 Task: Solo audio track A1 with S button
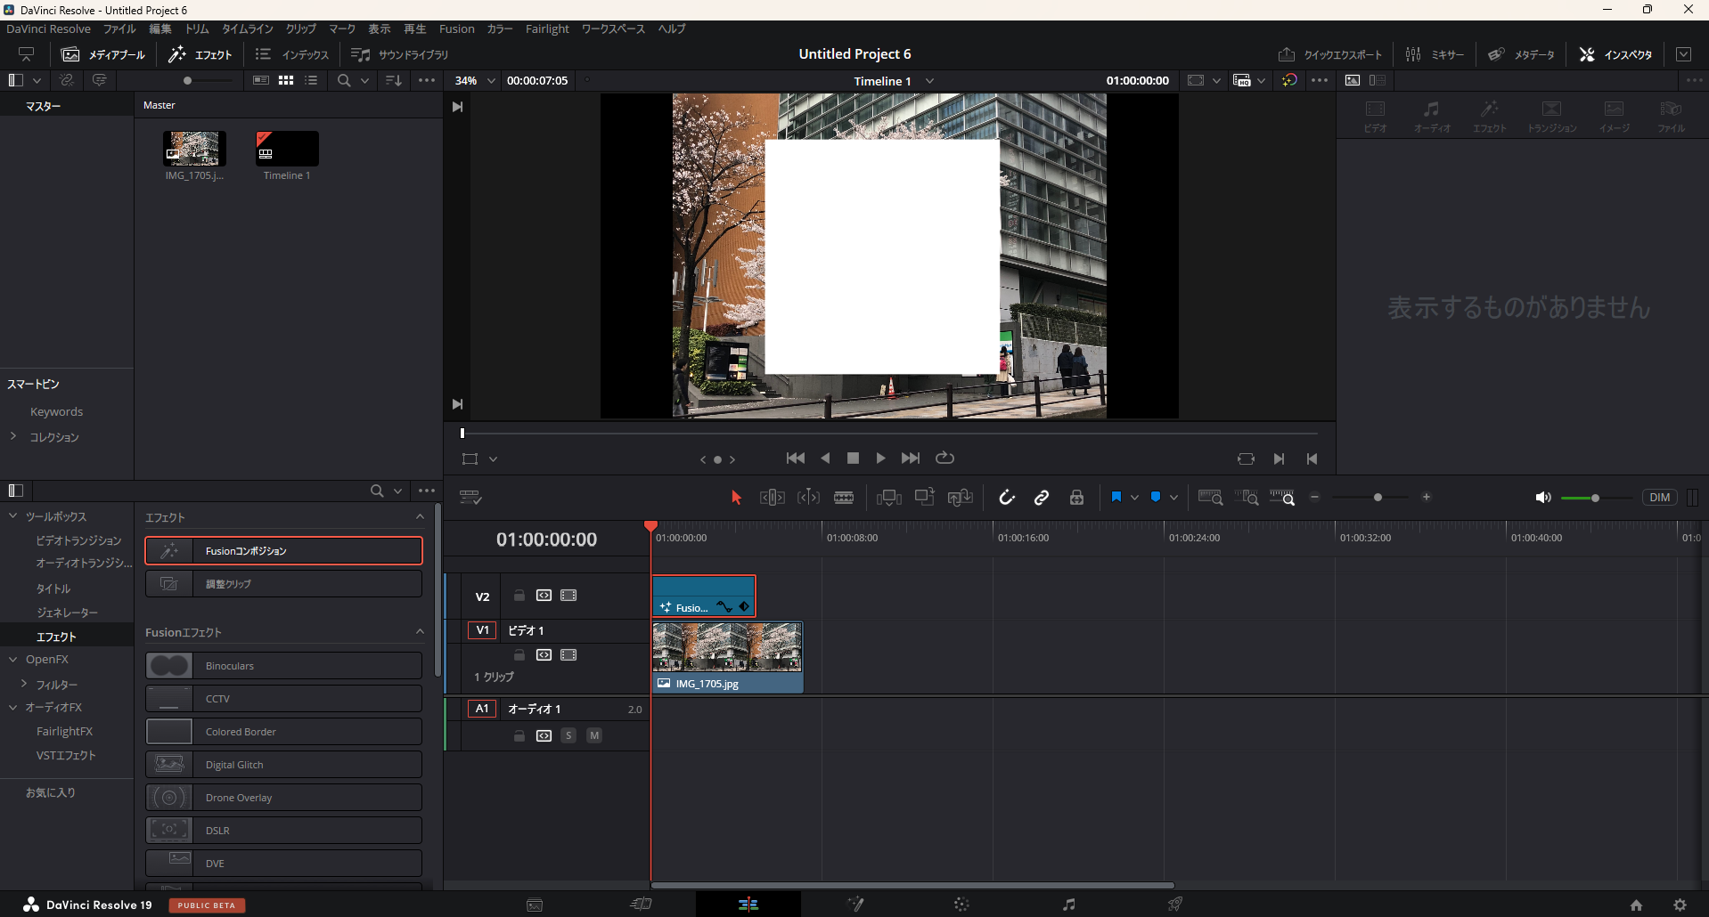click(x=568, y=735)
